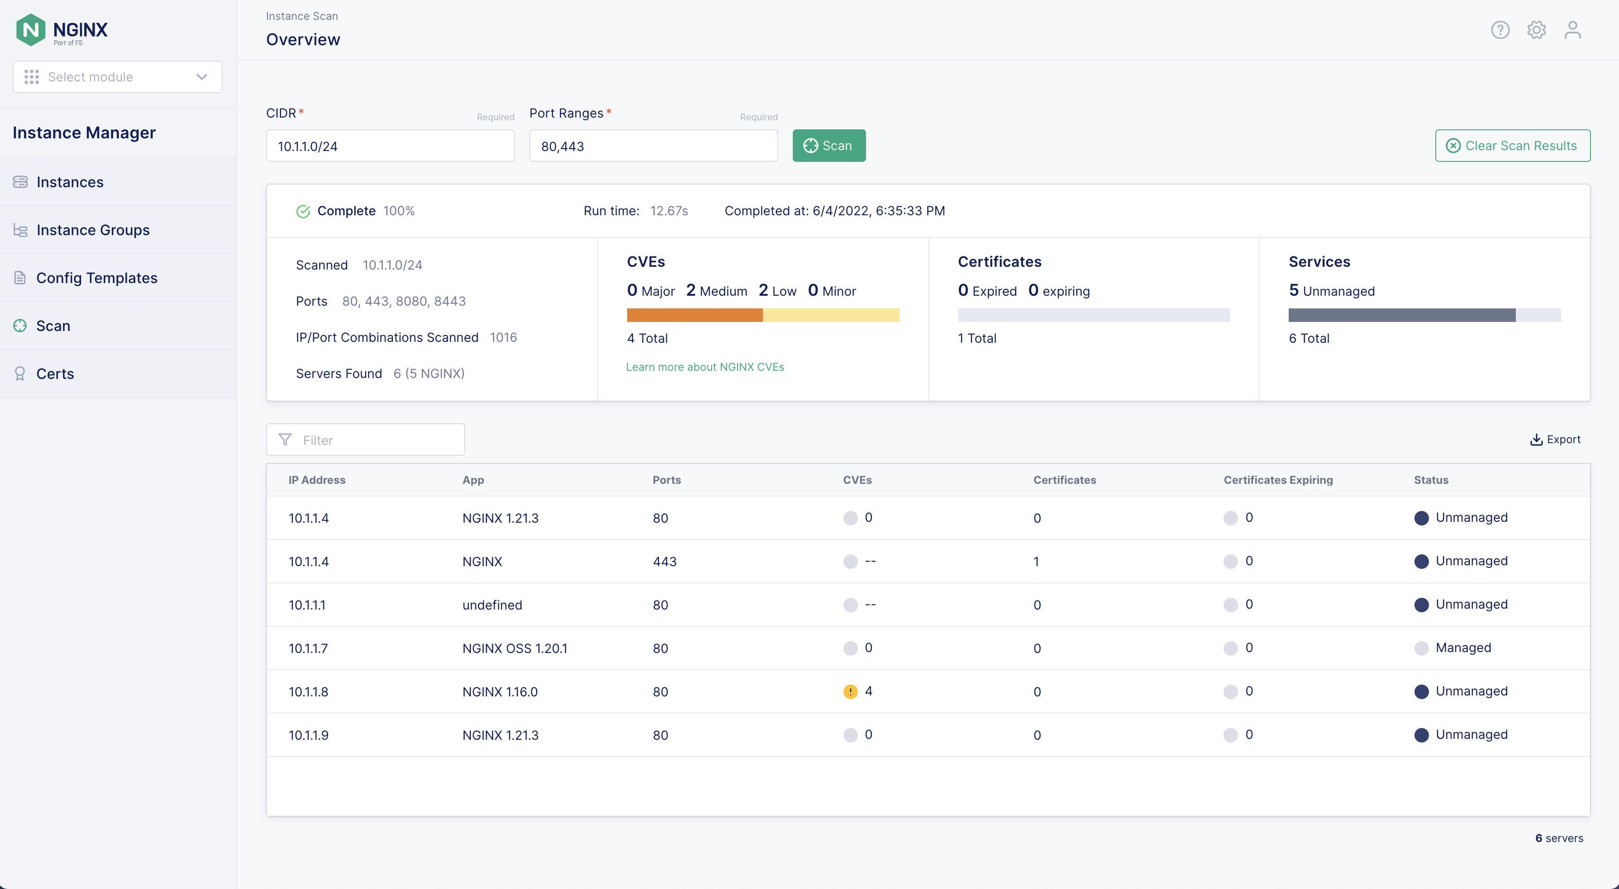Click the certificates expiring indicator for 10.1.1.9

tap(1231, 735)
